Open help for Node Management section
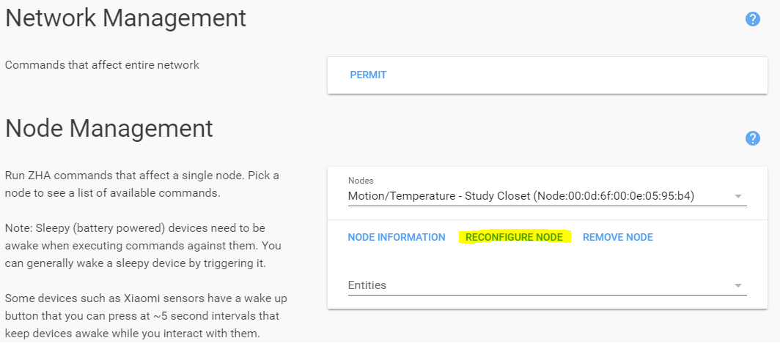 [752, 138]
